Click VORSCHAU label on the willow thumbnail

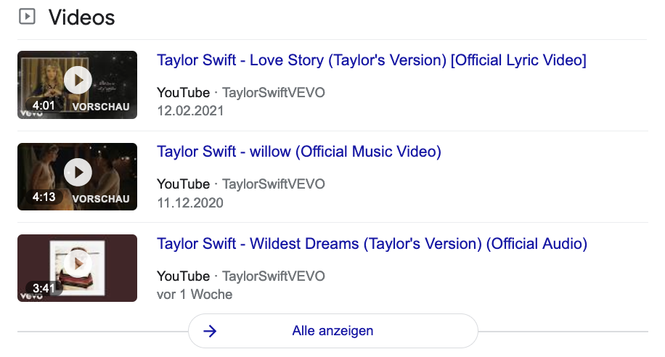pos(101,198)
